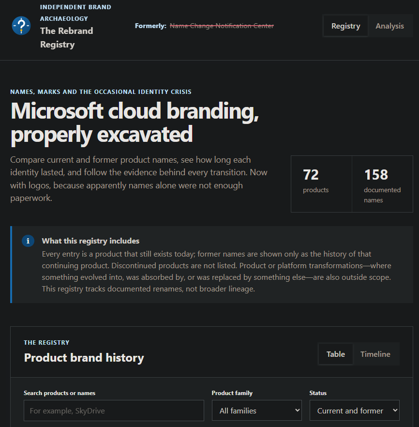
Task: Click the What this registry includes heading
Action: [90, 241]
